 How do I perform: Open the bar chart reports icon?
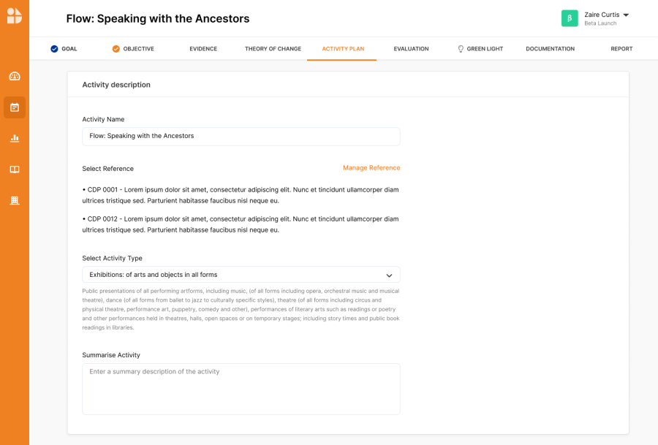[15, 138]
